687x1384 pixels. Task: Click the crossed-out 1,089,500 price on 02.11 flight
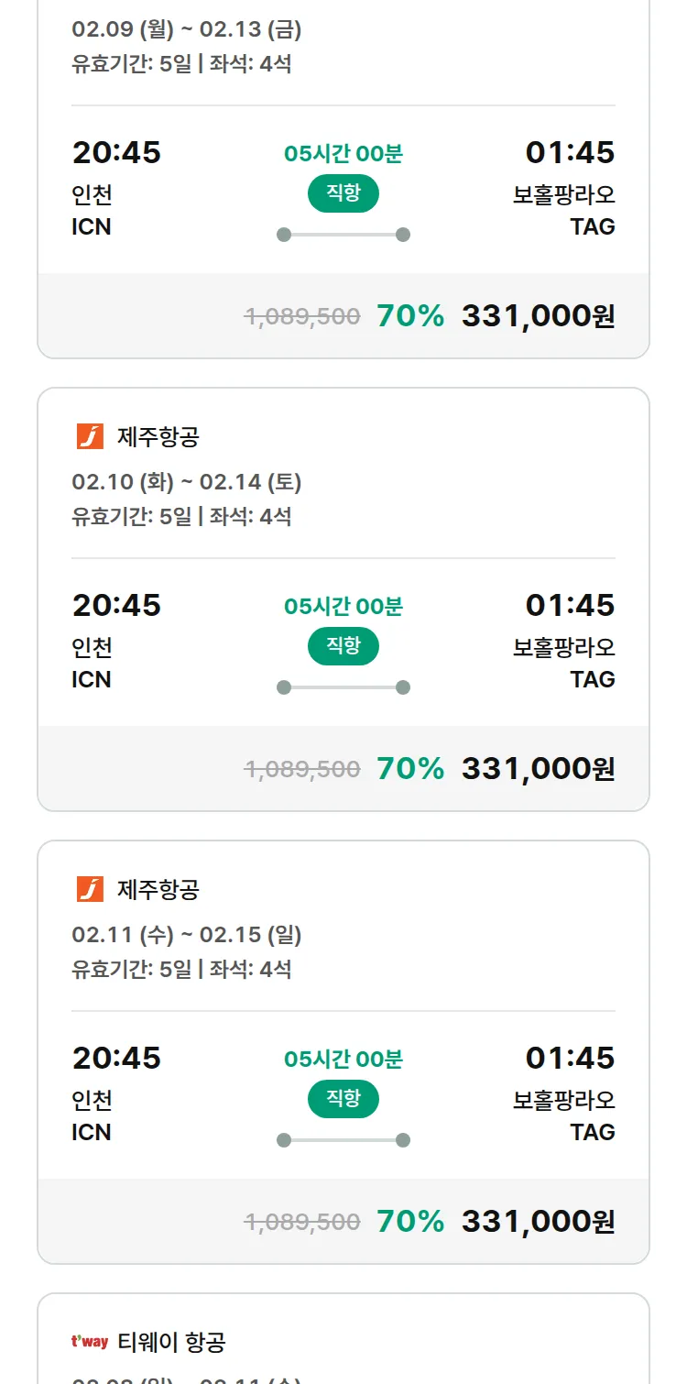click(302, 1222)
